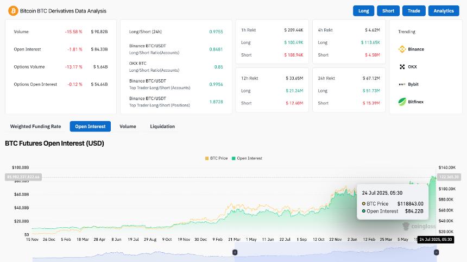Click Top Trader Positions ratio 1.8728

216,102
